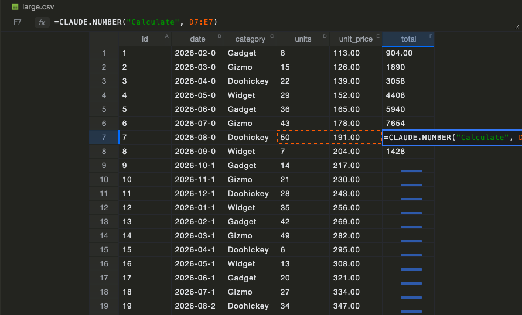Click the date cell 2026-08-2 in row 19
Screen dimensions: 522x315
click(x=198, y=306)
